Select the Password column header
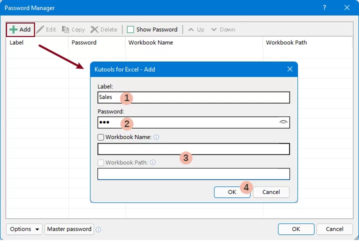The width and height of the screenshot is (359, 241). (97, 42)
